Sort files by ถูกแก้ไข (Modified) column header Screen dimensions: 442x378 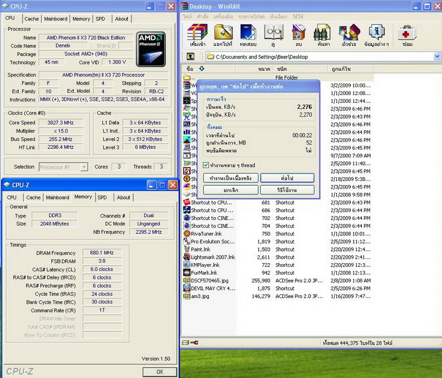tap(350, 69)
